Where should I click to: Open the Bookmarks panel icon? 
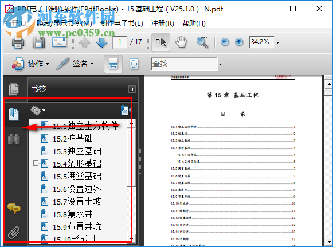click(14, 114)
